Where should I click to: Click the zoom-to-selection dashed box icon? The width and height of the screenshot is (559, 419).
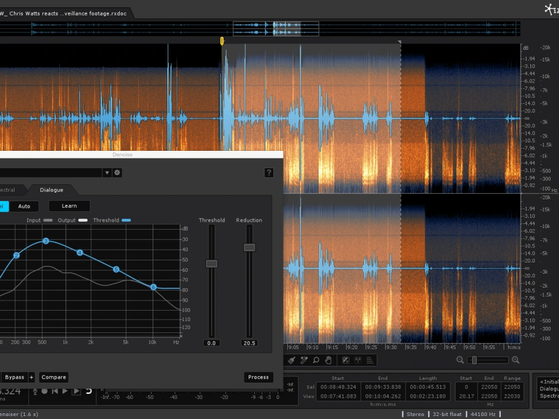pyautogui.click(x=345, y=360)
